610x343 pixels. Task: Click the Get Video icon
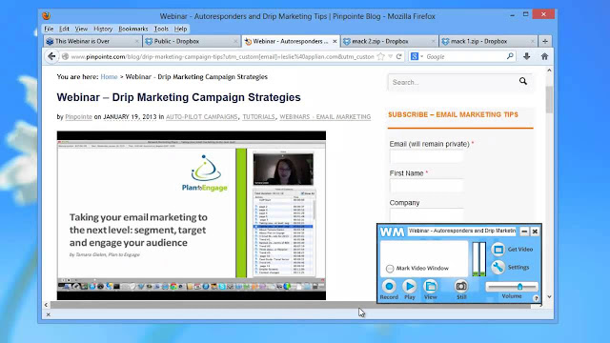[498, 250]
